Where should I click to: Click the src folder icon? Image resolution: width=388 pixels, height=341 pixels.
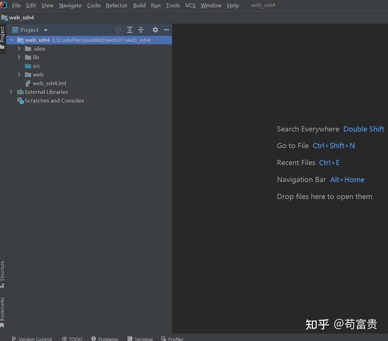coord(28,66)
